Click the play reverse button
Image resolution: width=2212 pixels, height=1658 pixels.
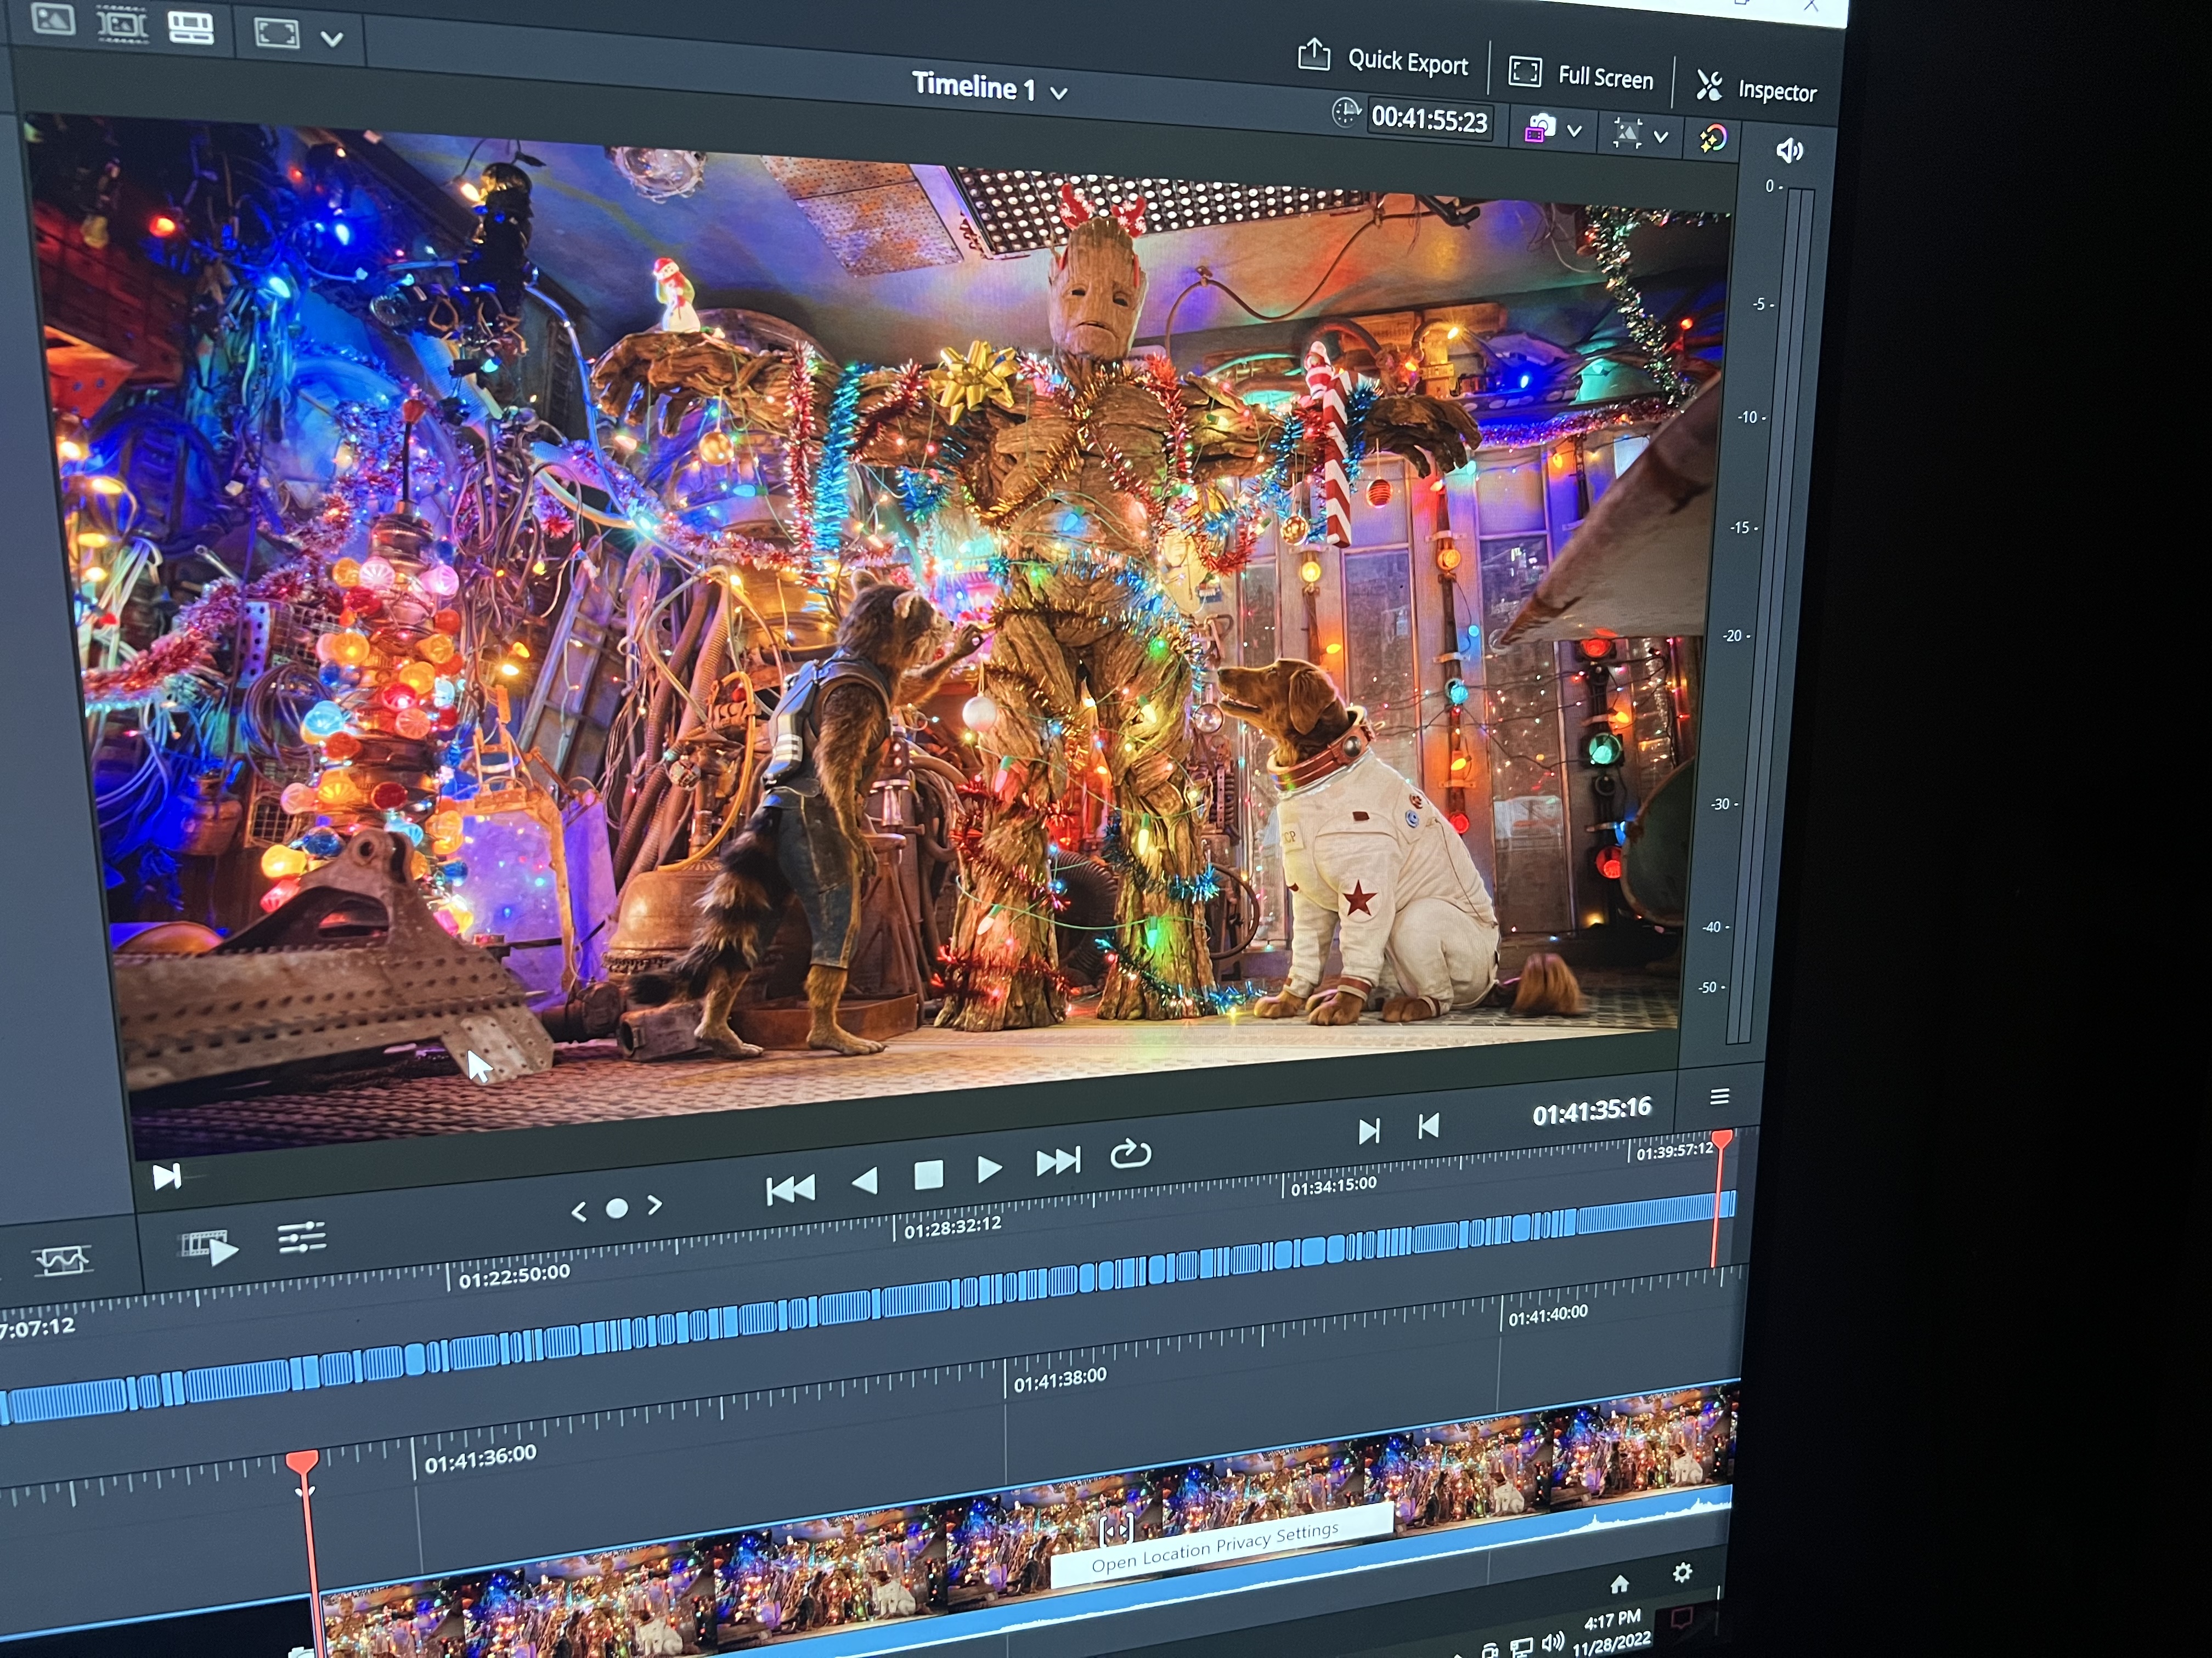(864, 1182)
